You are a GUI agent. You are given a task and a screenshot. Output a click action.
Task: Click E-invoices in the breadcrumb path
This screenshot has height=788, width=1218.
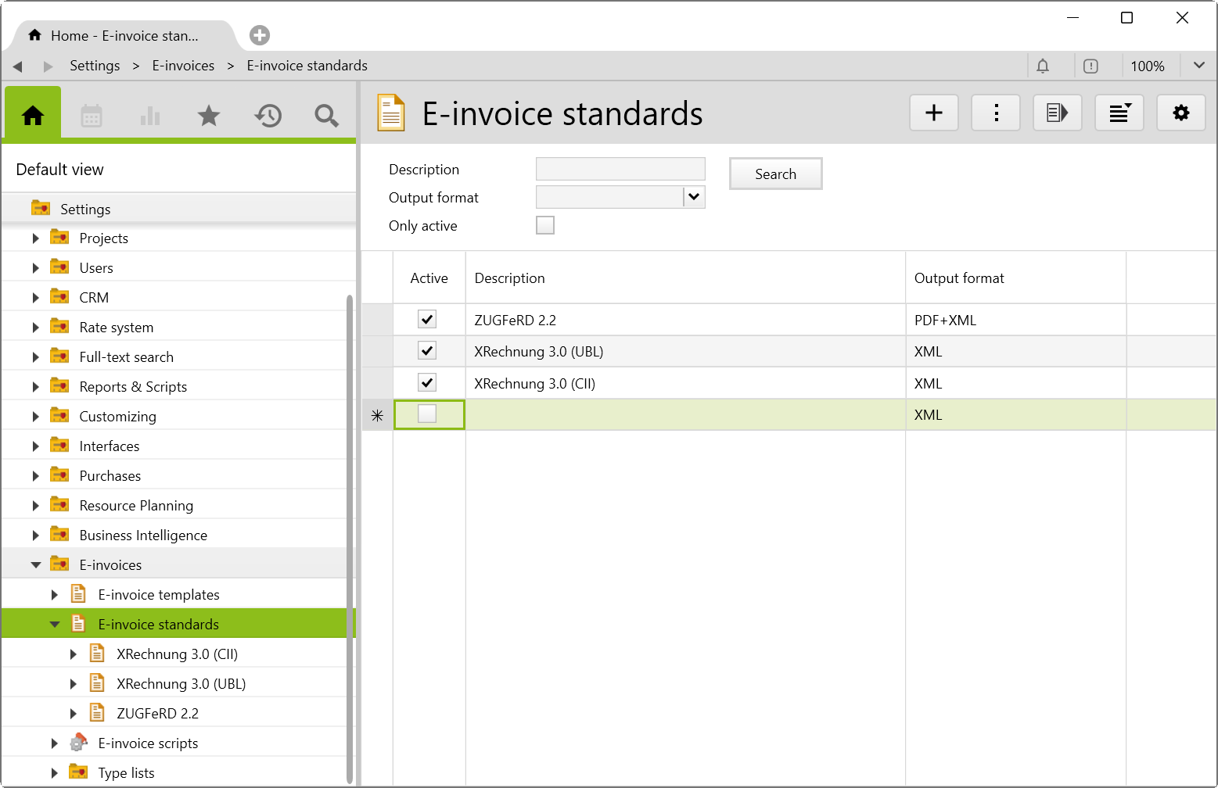(x=183, y=66)
